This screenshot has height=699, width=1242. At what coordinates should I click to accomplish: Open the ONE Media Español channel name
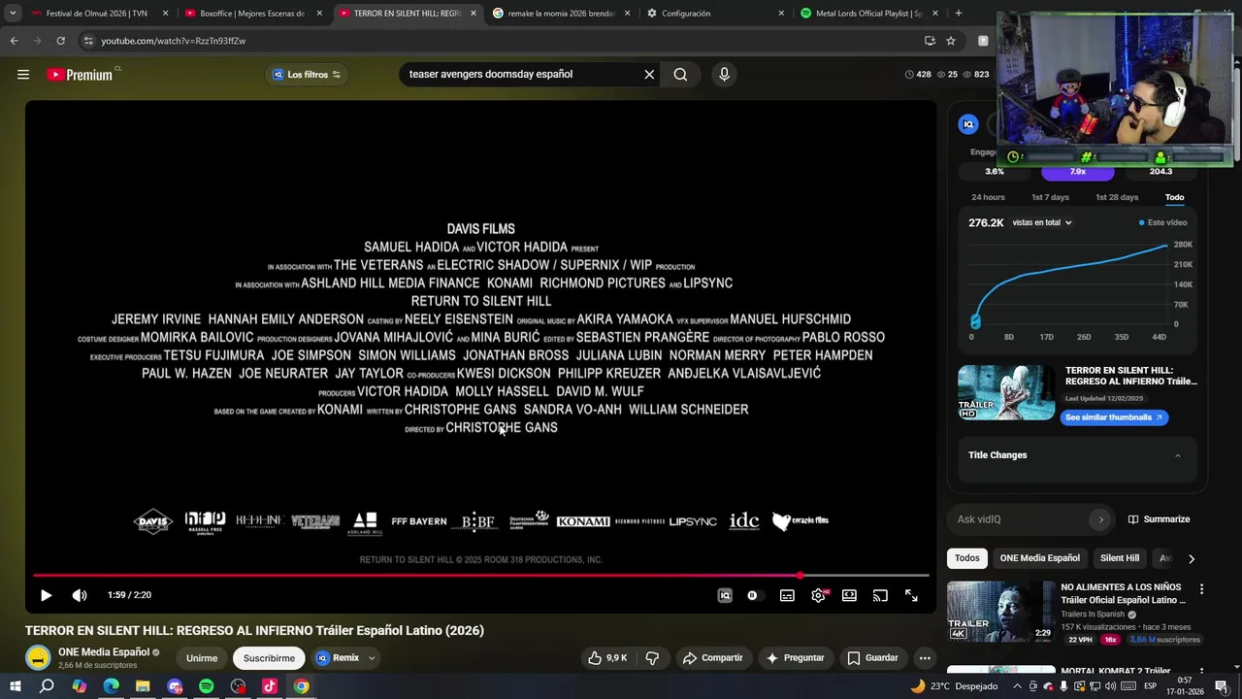coord(104,652)
